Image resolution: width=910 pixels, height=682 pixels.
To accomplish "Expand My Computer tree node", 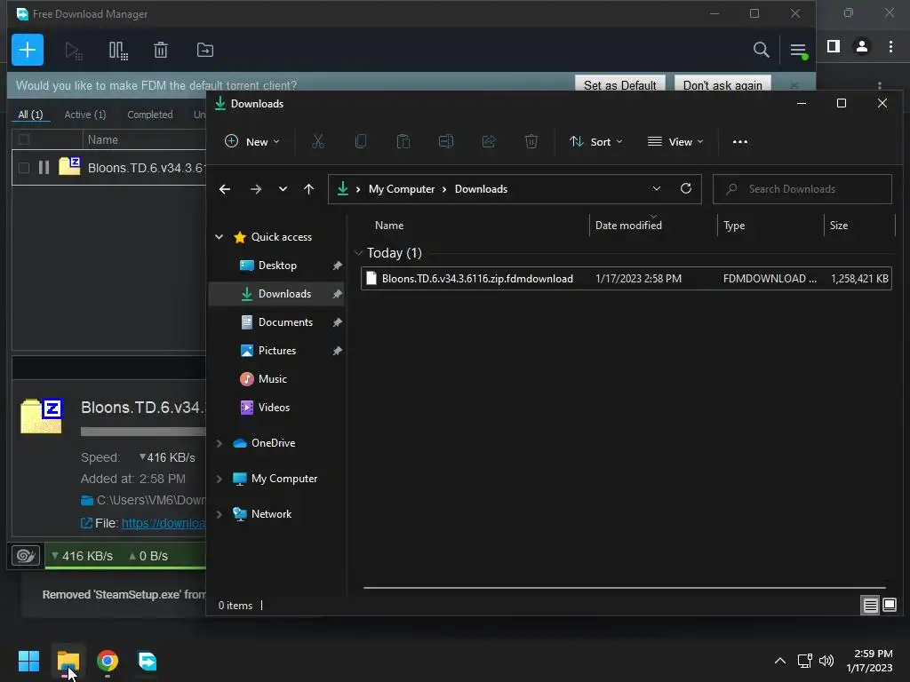I will 220,479.
